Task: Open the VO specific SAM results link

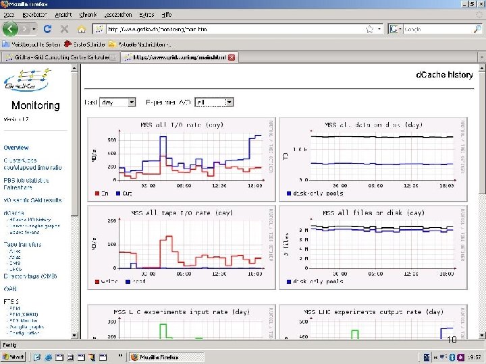Action: (x=32, y=200)
